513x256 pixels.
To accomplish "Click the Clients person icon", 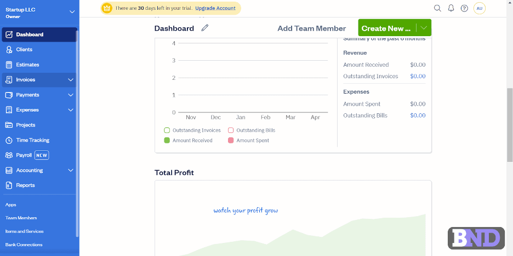I will [9, 50].
